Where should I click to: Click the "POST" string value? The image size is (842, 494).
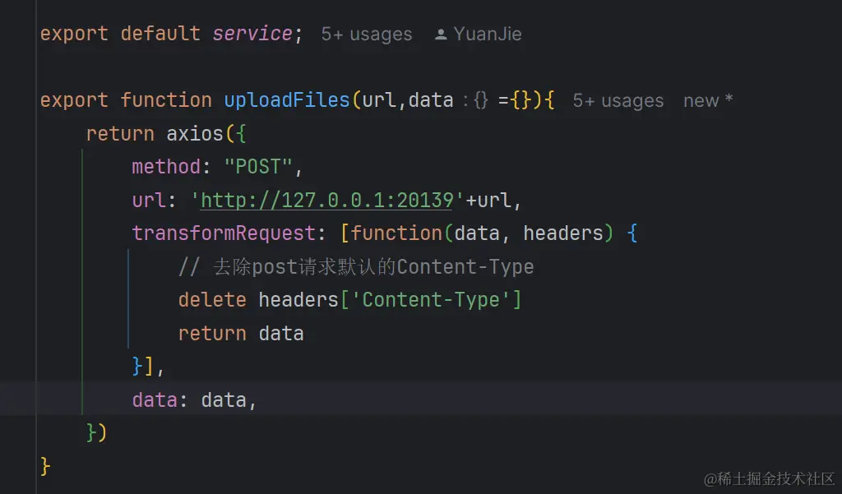[257, 167]
